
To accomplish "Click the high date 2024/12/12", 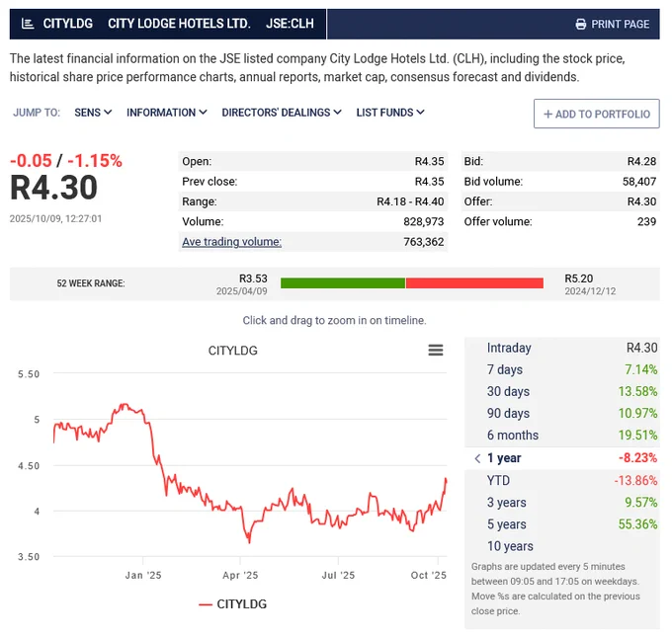I will click(590, 291).
